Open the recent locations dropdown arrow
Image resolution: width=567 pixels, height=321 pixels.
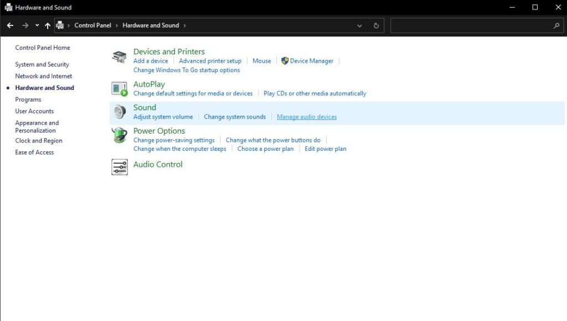[x=37, y=26]
